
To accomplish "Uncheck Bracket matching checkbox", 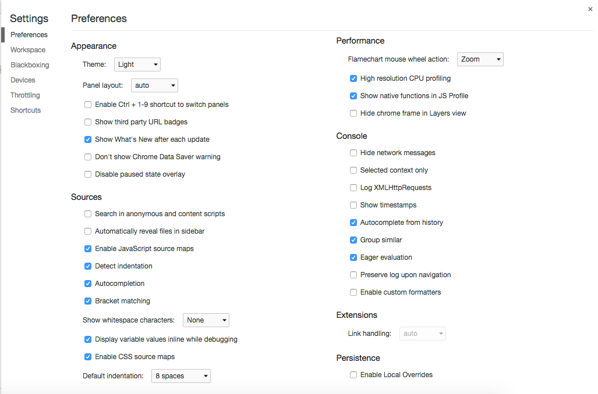I will pyautogui.click(x=88, y=301).
